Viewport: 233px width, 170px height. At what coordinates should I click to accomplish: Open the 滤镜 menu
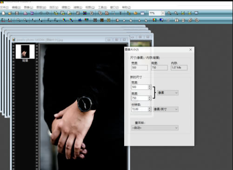pyautogui.click(x=78, y=7)
